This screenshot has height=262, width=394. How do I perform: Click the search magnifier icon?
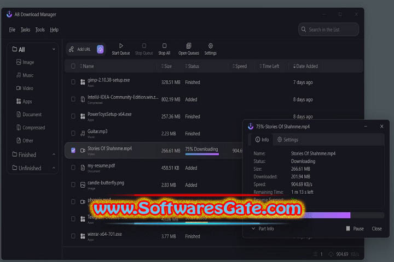pos(304,29)
